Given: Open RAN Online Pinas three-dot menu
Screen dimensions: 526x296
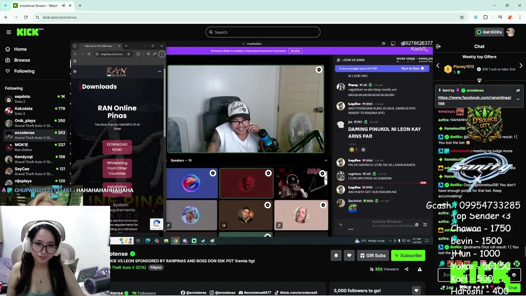Looking at the screenshot, I should click(x=159, y=72).
